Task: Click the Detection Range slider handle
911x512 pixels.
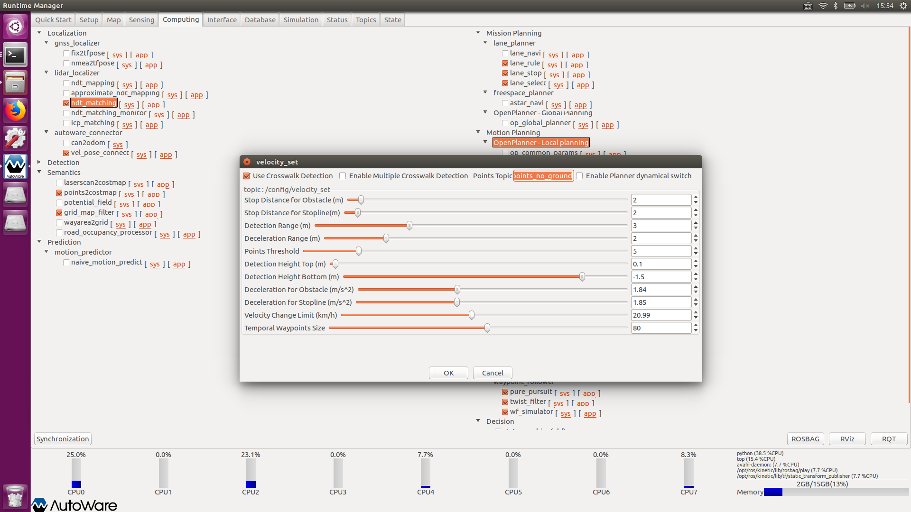Action: point(409,226)
